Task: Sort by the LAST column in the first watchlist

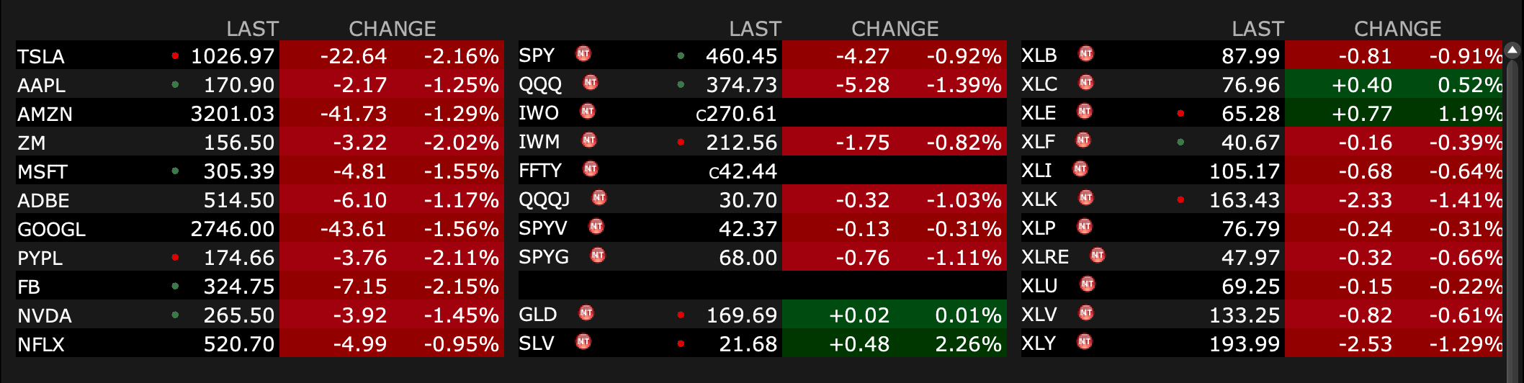Action: 252,29
